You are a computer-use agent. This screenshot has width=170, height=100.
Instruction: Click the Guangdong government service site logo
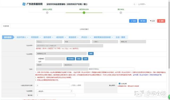tap(32, 4)
